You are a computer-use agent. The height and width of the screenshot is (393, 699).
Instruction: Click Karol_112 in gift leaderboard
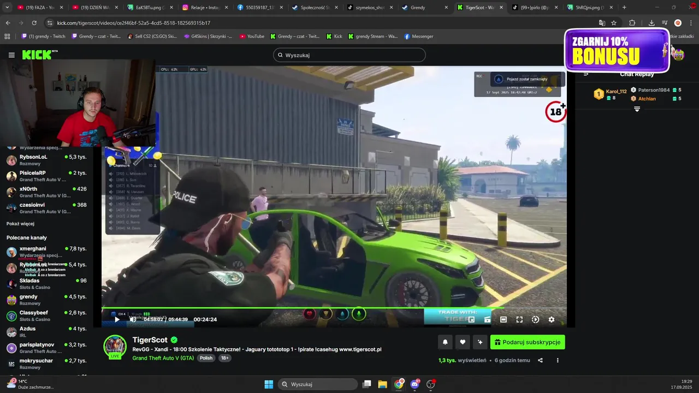coord(616,91)
